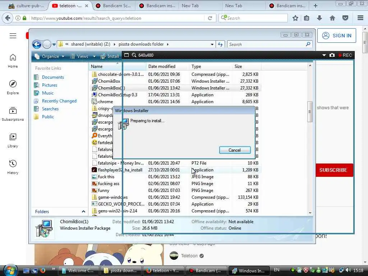
Task: Click the Explorer back arrow button
Action: (37, 44)
